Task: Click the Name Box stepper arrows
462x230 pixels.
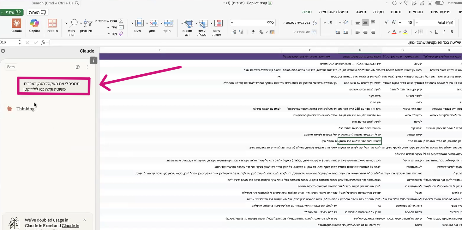Action: (x=20, y=43)
